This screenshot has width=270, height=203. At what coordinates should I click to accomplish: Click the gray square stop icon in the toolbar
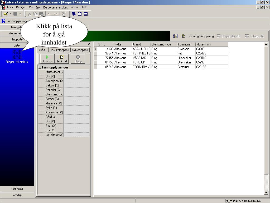coord(15,14)
